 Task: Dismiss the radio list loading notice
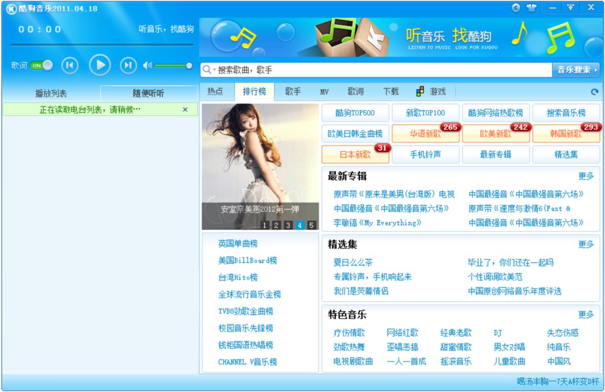[x=185, y=110]
